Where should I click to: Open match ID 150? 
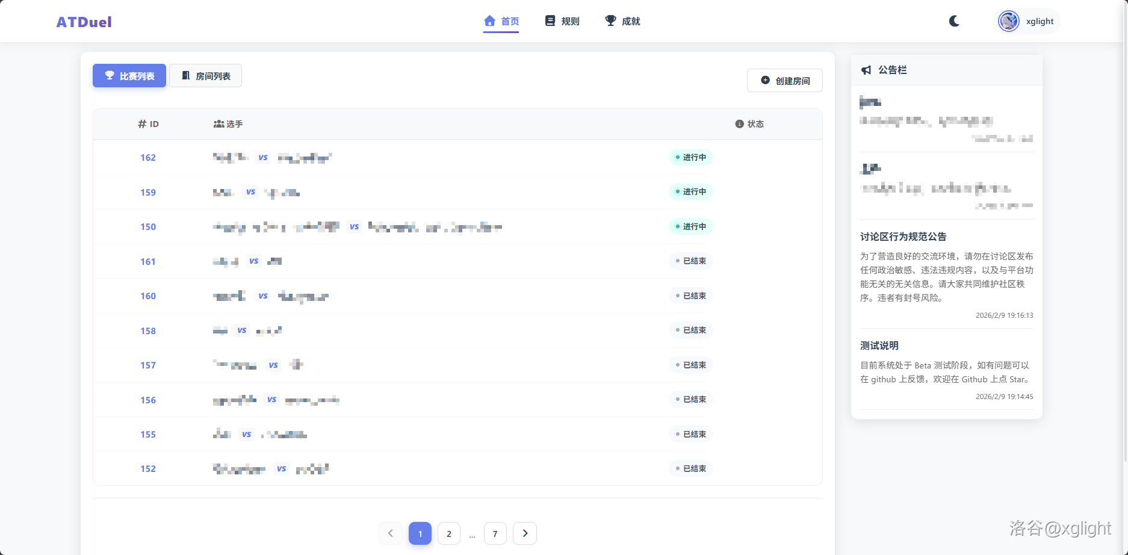148,227
